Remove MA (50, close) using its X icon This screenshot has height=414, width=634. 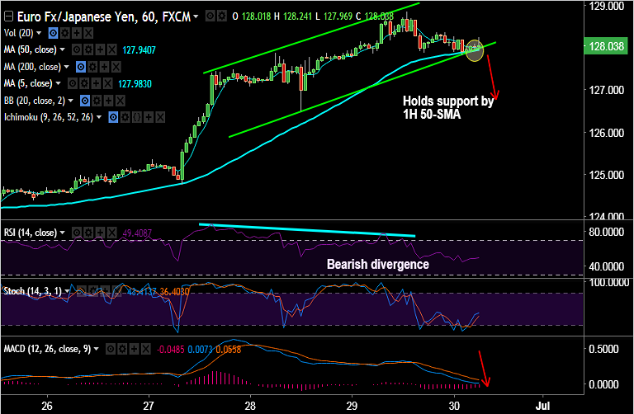[112, 50]
